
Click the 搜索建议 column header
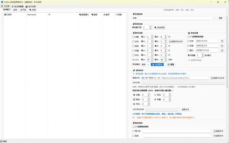pyautogui.click(x=84, y=15)
